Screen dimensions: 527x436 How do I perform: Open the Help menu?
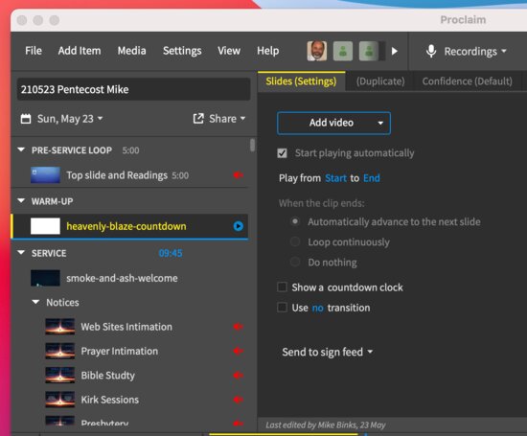(x=268, y=51)
